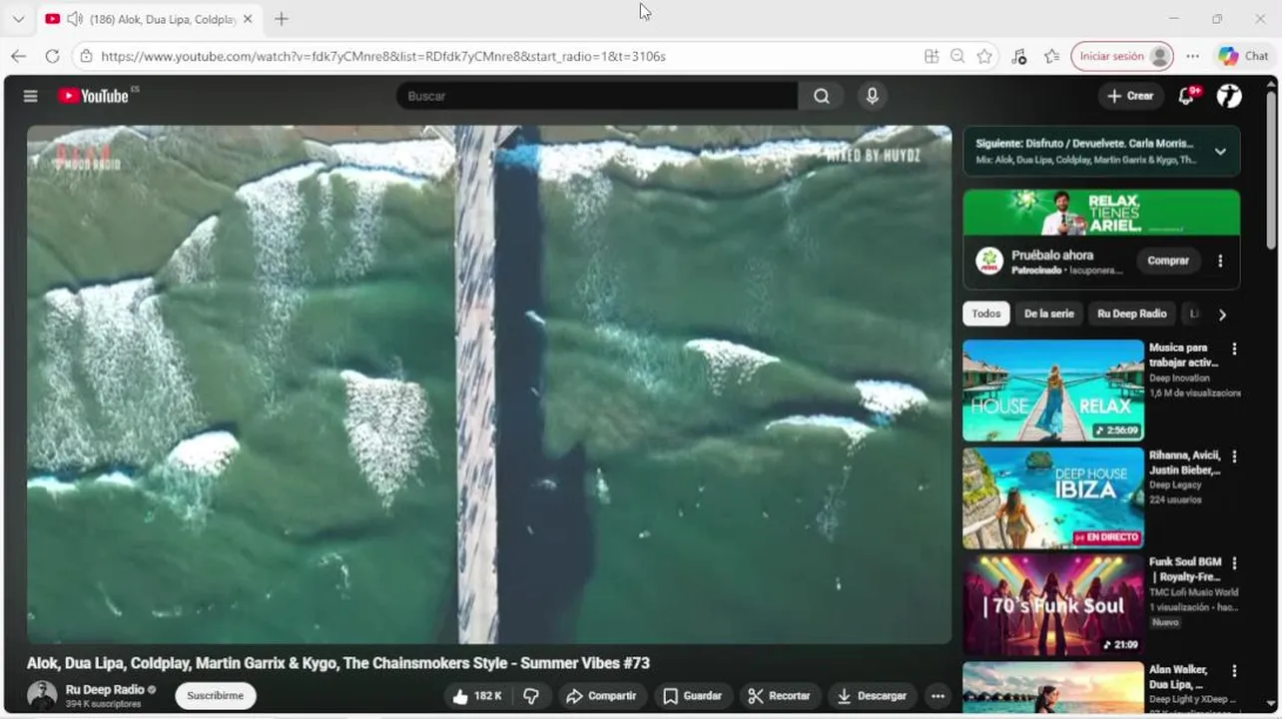Open YouTube notifications bell

1186,96
